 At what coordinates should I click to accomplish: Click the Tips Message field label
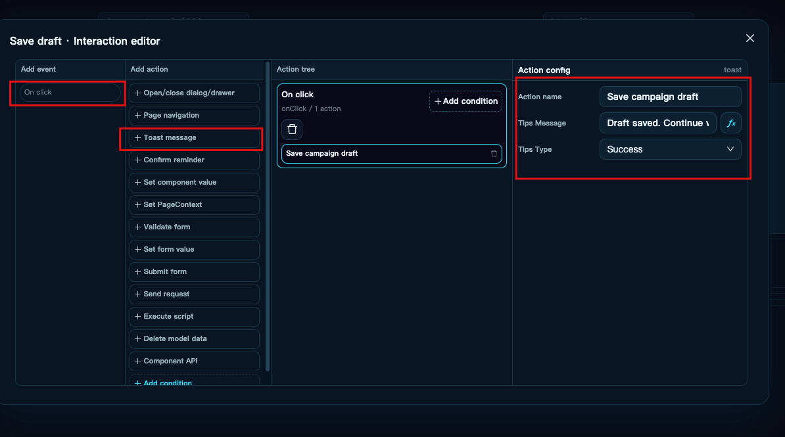click(542, 123)
